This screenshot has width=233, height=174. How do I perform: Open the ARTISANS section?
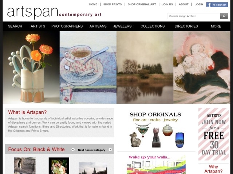[x=98, y=26]
